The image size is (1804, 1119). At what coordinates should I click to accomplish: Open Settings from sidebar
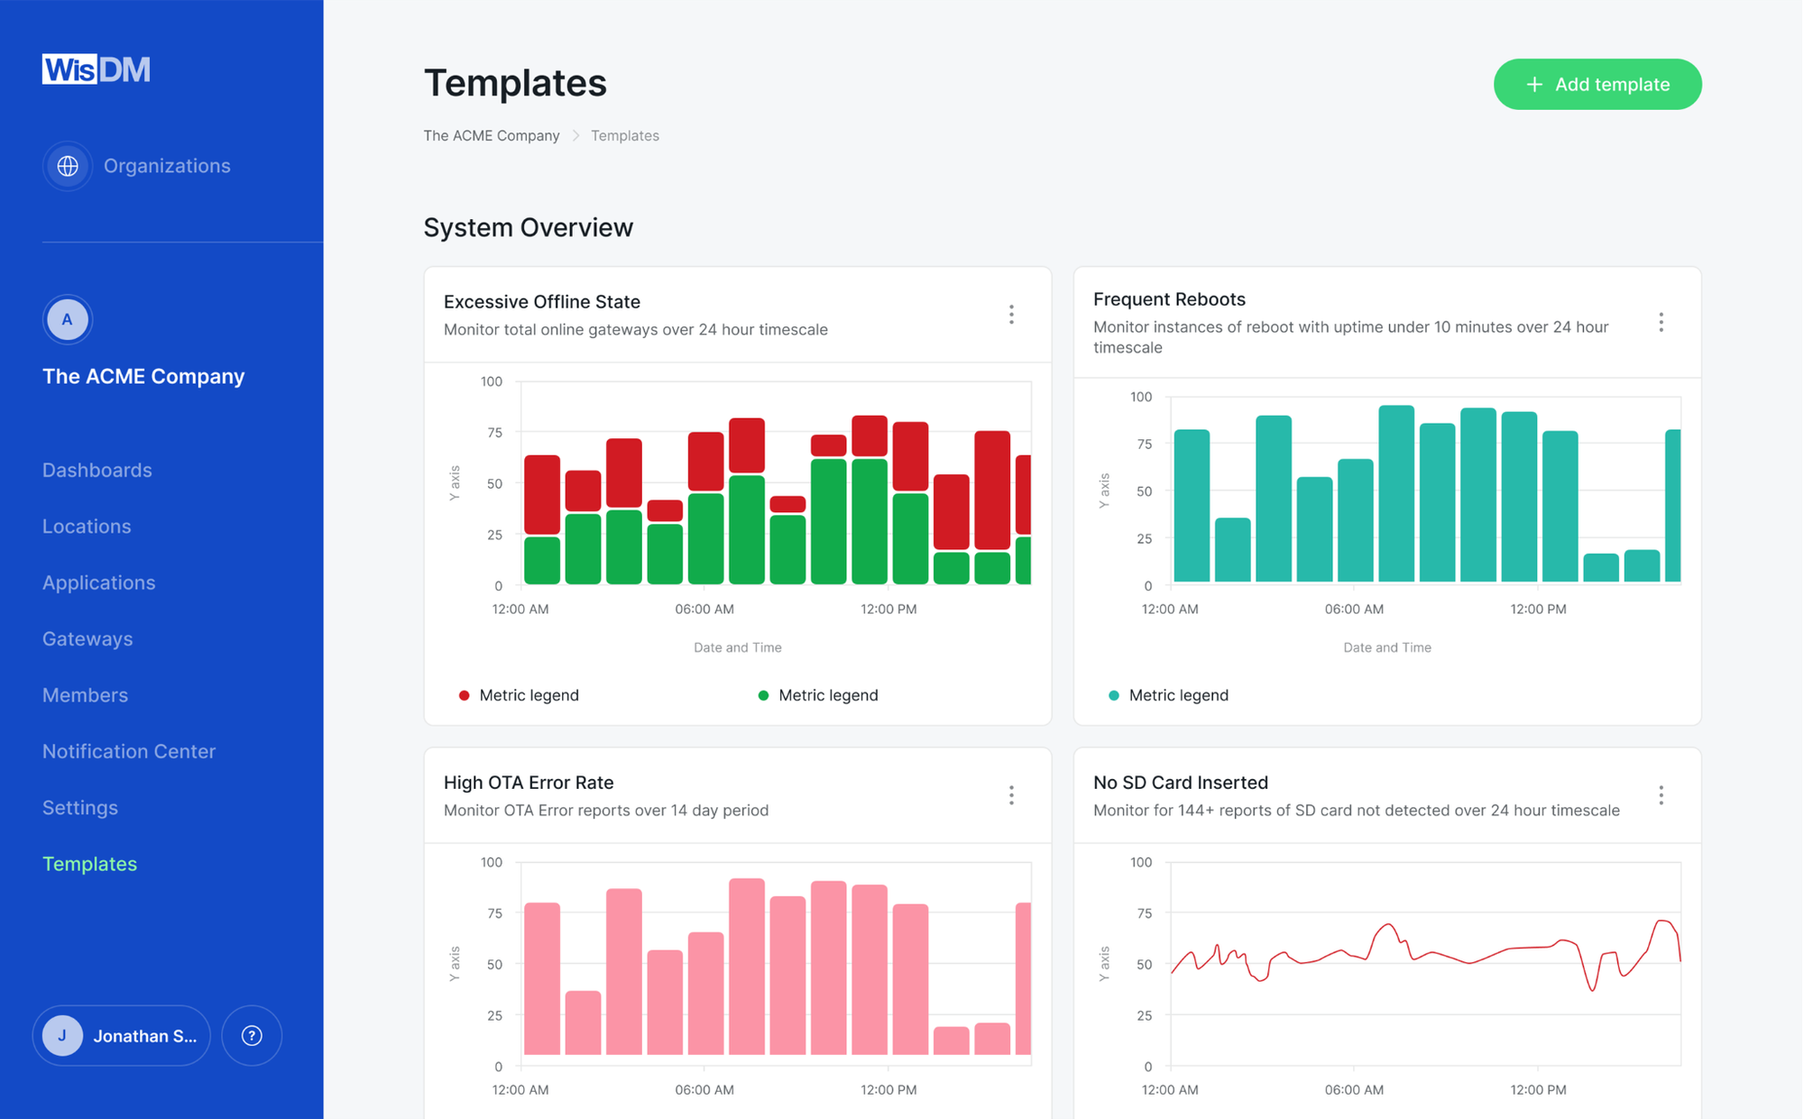(80, 807)
